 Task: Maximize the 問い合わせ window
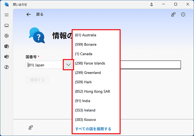[x=176, y=4]
